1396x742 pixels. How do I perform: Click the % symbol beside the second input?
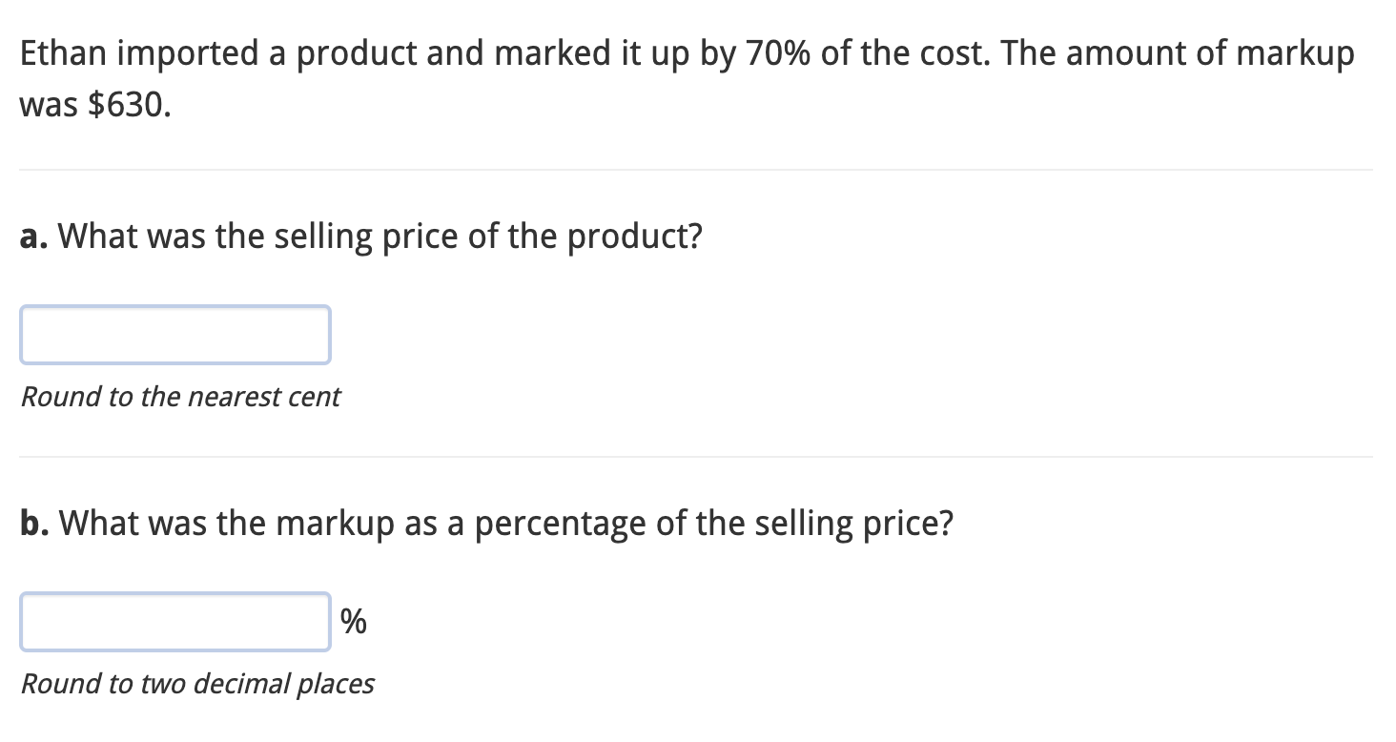[x=354, y=621]
